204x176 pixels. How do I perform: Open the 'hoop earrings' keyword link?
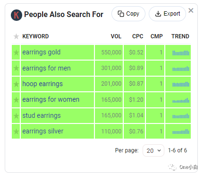click(42, 84)
